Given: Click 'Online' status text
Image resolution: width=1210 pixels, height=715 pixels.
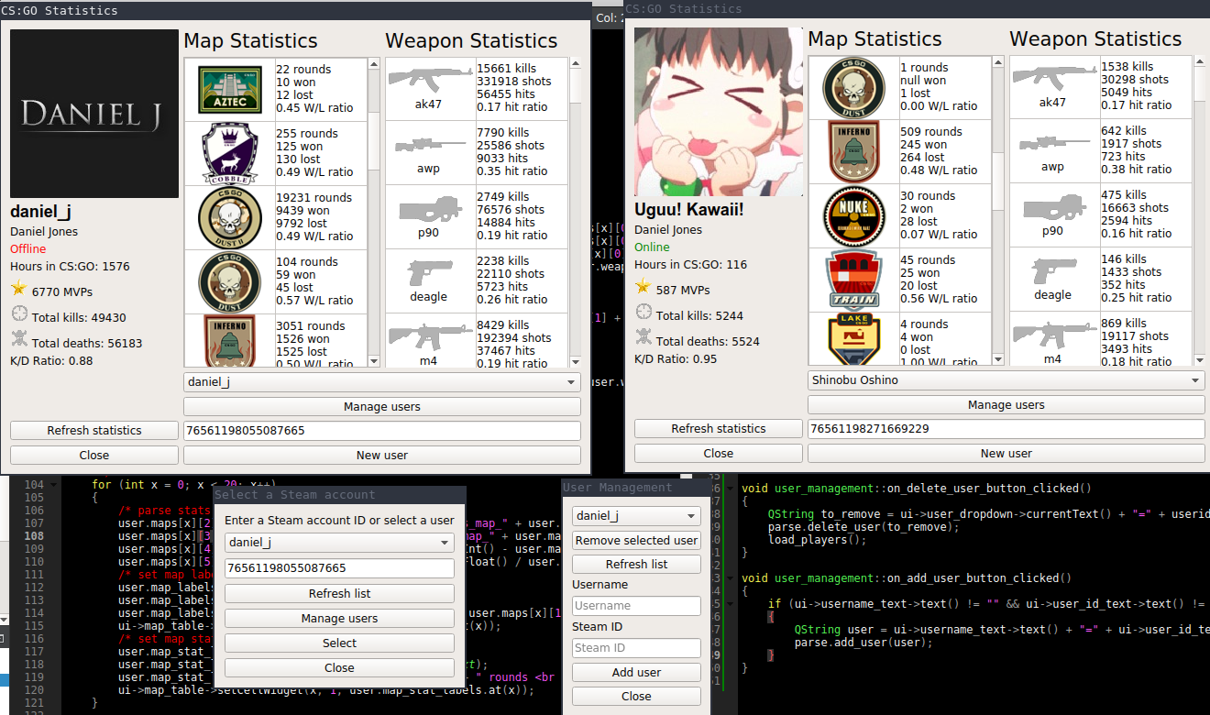Looking at the screenshot, I should tap(652, 247).
